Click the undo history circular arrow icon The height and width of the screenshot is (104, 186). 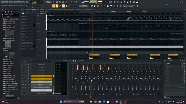[x=115, y=2]
